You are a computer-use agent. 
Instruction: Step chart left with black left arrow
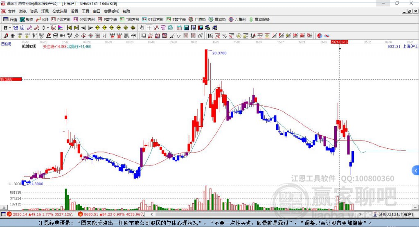tap(83, 28)
